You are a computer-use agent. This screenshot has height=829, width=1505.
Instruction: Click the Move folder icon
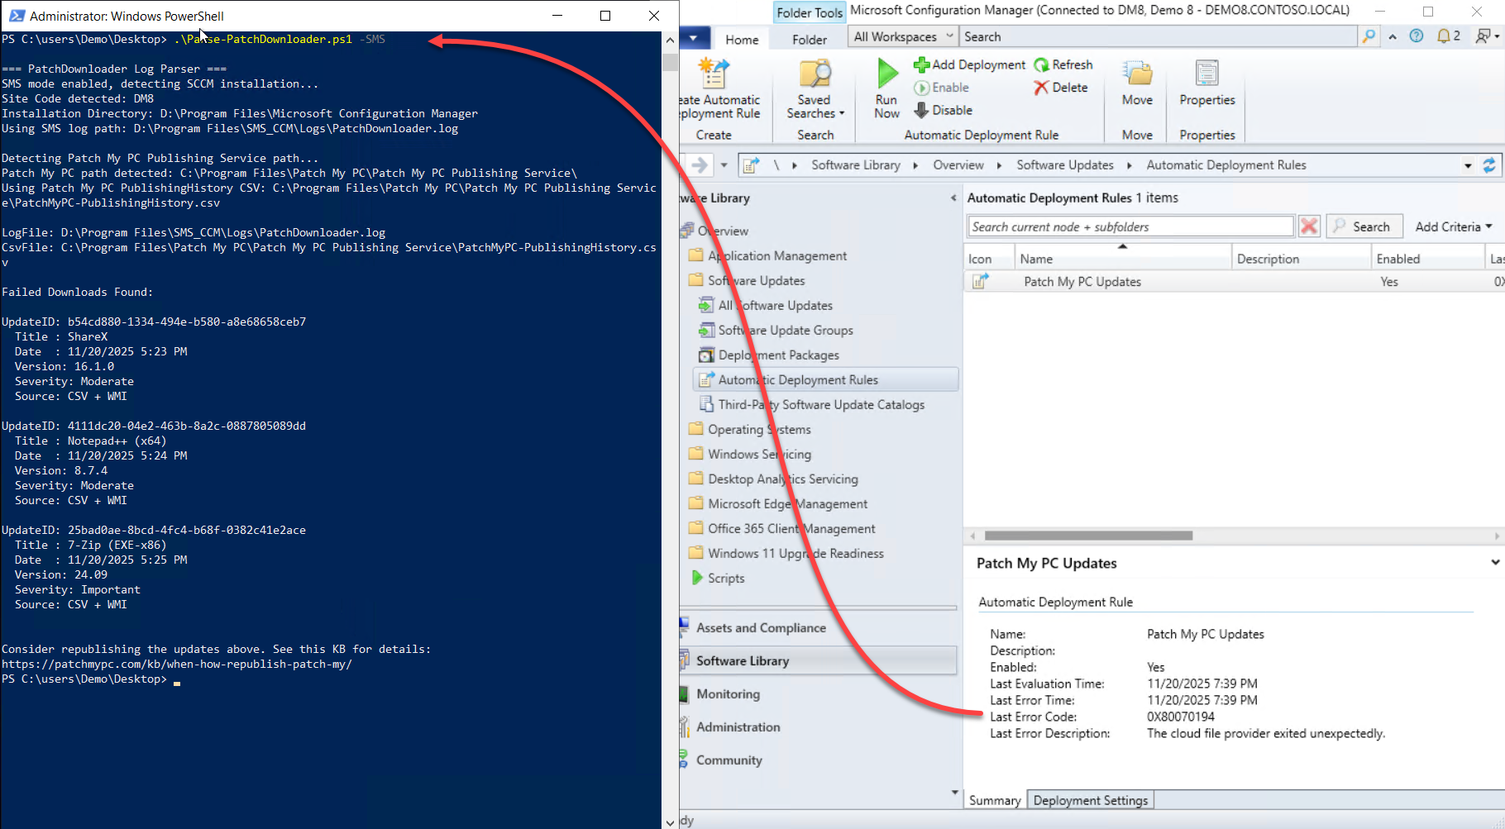click(1137, 74)
